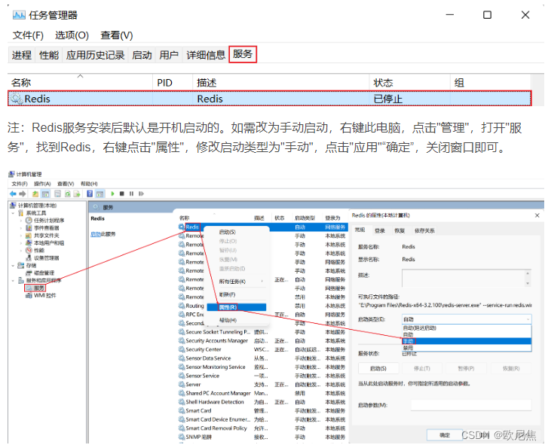Click the green Start Service play icon
This screenshot has width=548, height=448.
tap(112, 194)
